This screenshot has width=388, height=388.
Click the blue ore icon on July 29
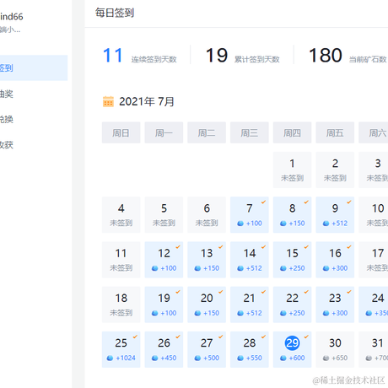click(x=283, y=358)
